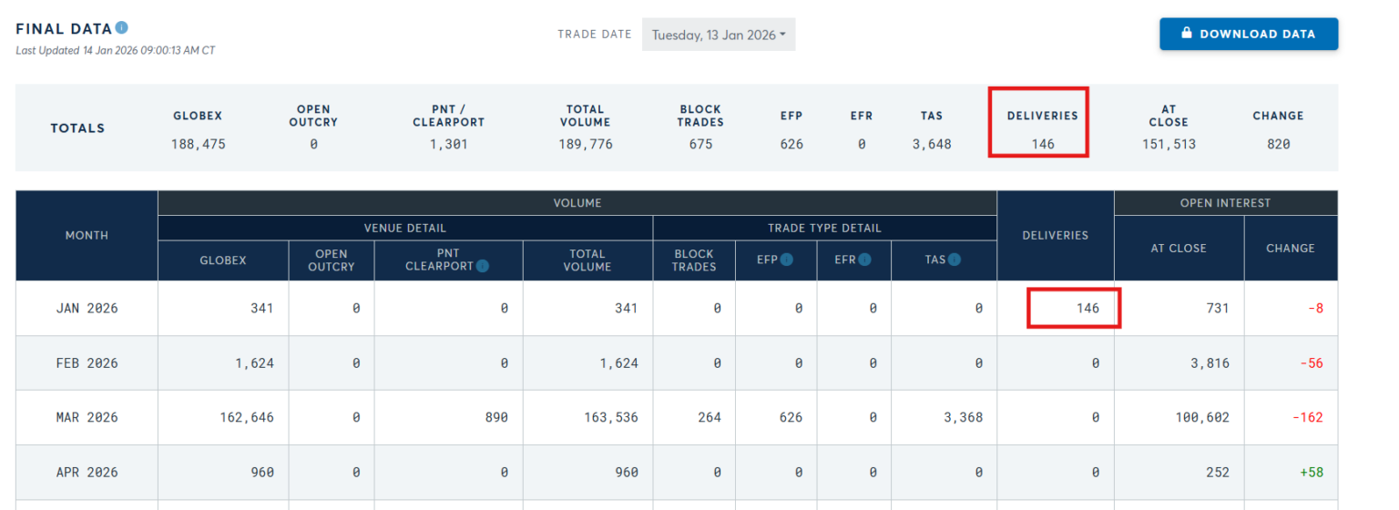Select the MAR 2026 month row label

(x=87, y=417)
